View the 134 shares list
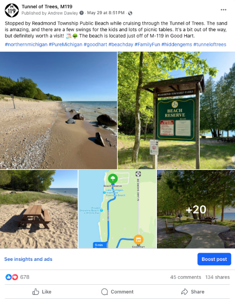 click(x=218, y=277)
